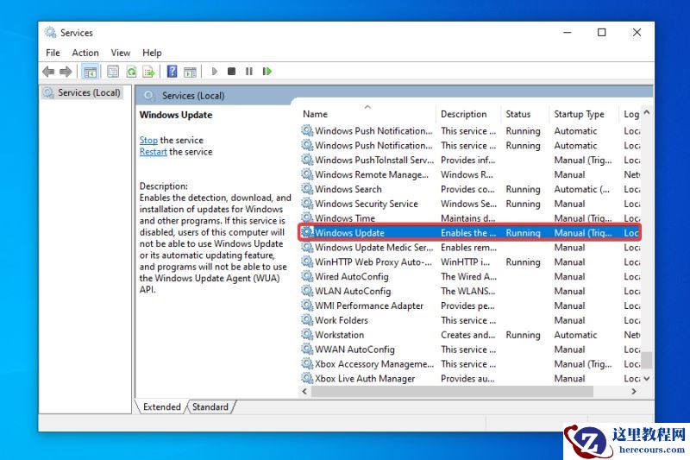This screenshot has width=690, height=460.
Task: Click gear icon of Xbox Live Auth Manager
Action: pyautogui.click(x=307, y=378)
